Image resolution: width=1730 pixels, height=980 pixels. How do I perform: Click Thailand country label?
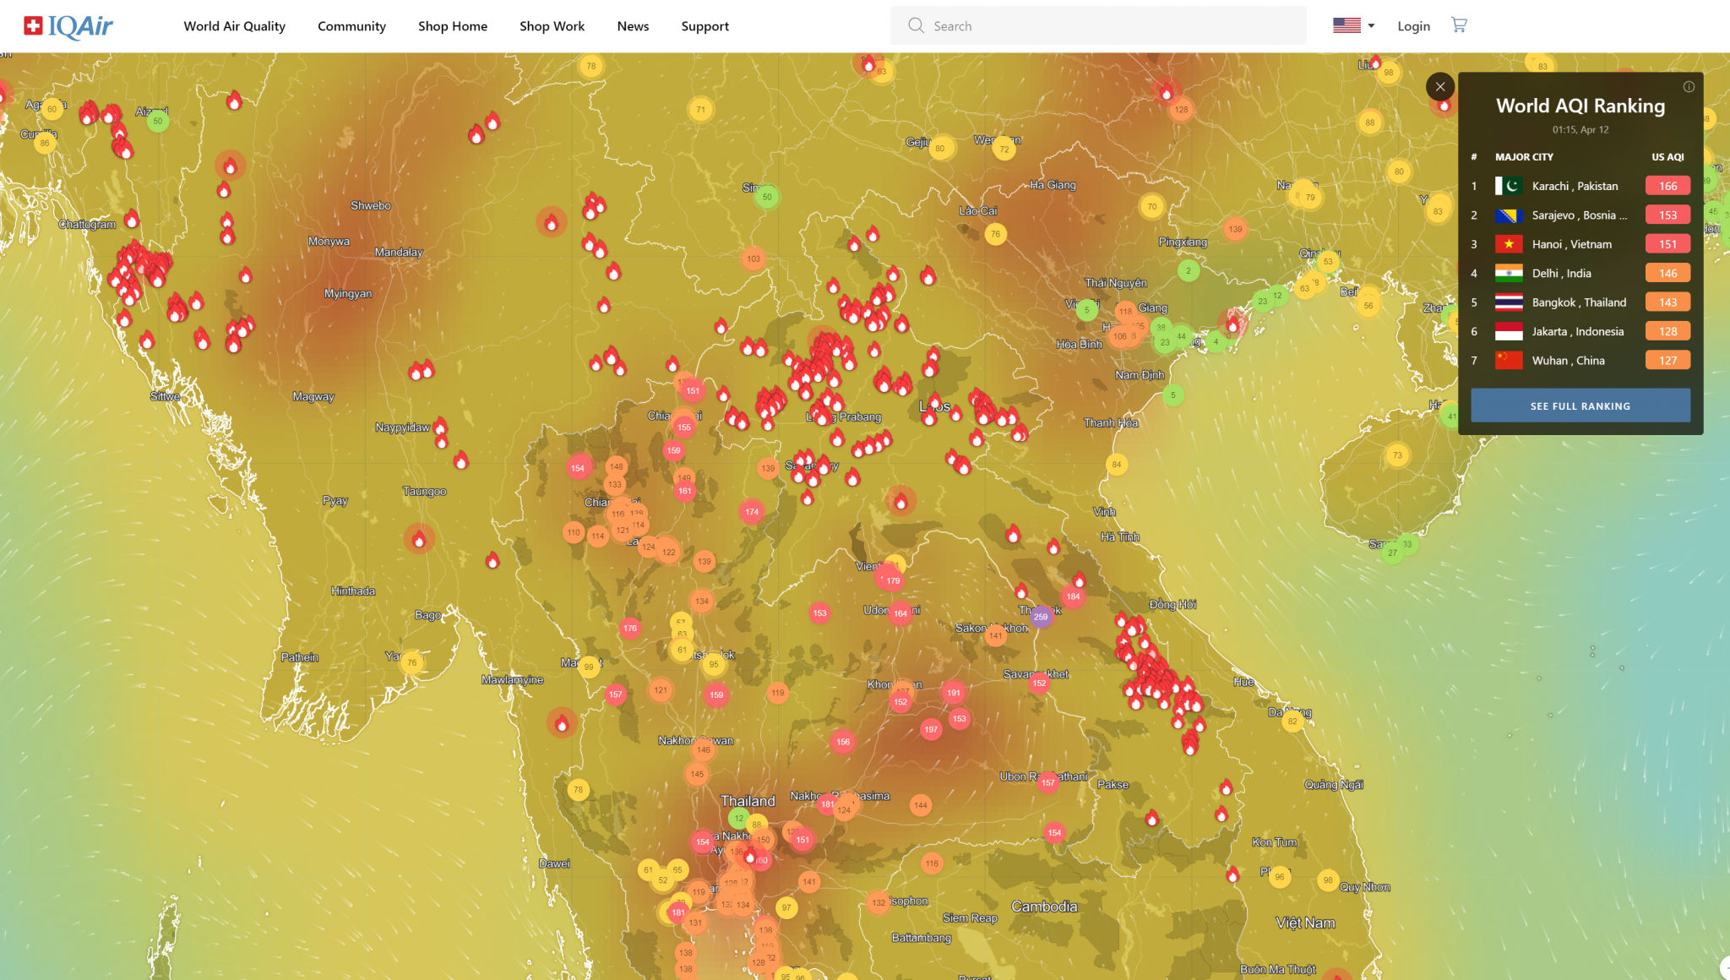click(748, 801)
